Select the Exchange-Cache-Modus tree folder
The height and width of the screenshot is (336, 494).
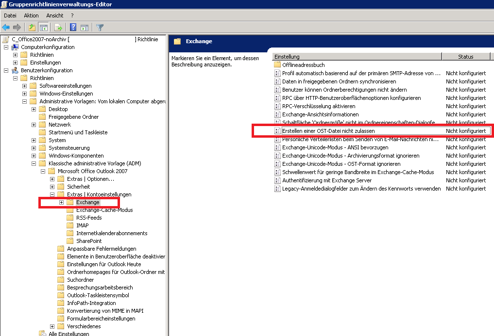(104, 210)
